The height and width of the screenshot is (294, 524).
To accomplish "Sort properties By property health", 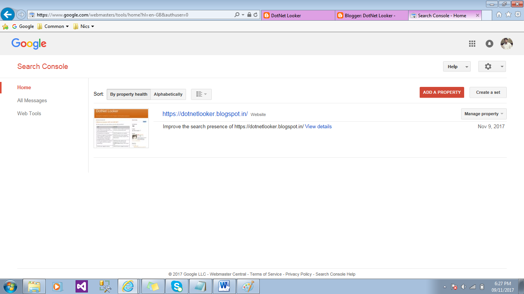I will [x=129, y=94].
